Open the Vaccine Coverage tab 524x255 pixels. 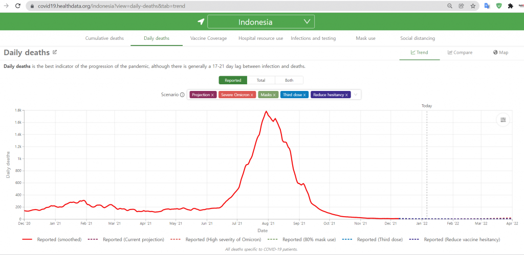pyautogui.click(x=208, y=38)
